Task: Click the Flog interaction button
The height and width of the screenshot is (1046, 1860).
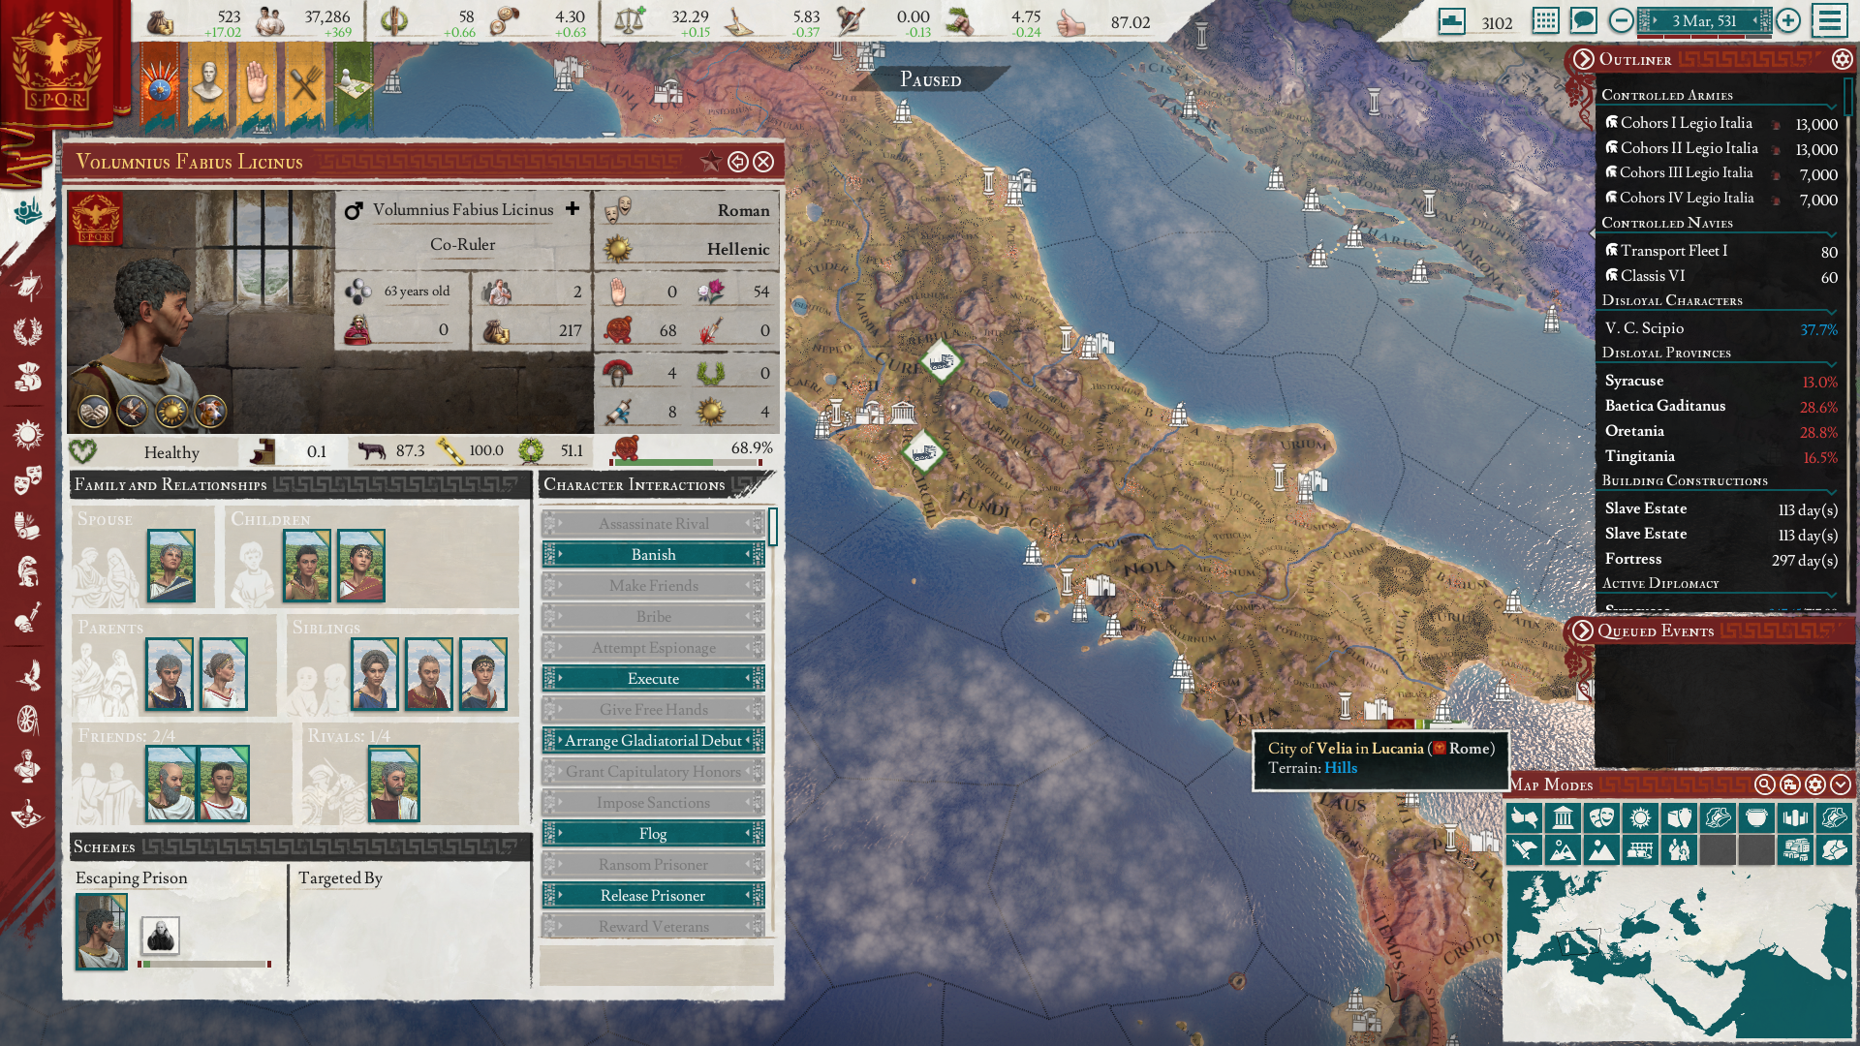Action: tap(653, 834)
